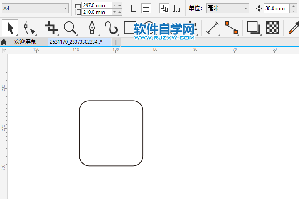Select the Crop tool

click(x=51, y=28)
